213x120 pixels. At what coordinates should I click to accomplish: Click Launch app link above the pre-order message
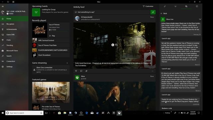click(x=166, y=95)
